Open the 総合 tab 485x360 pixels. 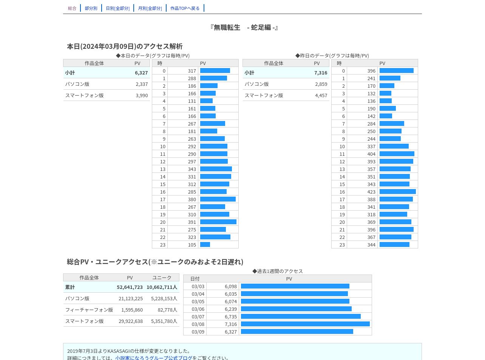click(72, 8)
